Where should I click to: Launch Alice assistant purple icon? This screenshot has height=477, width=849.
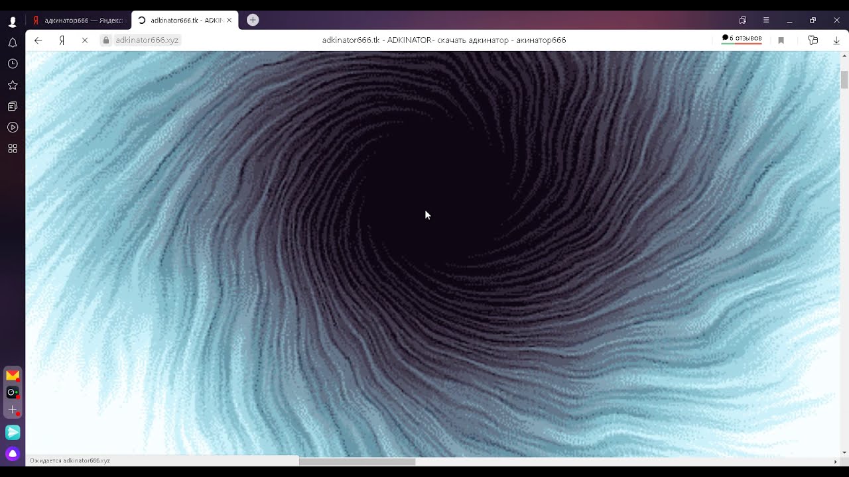point(13,454)
